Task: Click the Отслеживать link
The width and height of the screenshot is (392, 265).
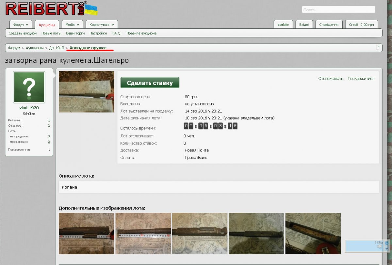Action: point(331,78)
